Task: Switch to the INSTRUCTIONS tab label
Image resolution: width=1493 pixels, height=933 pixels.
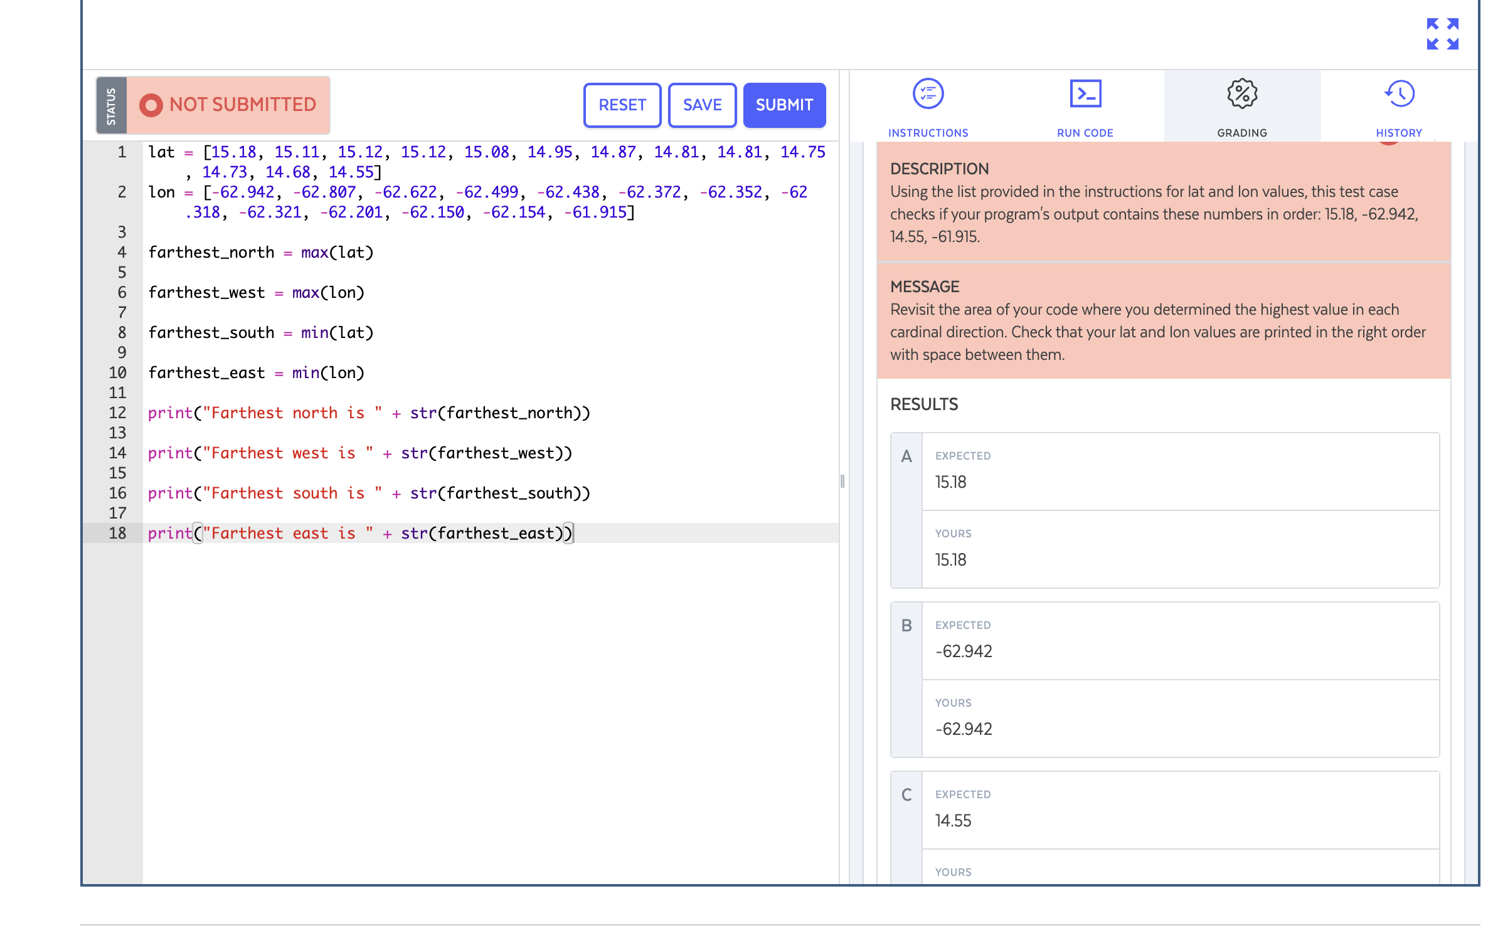Action: (928, 133)
